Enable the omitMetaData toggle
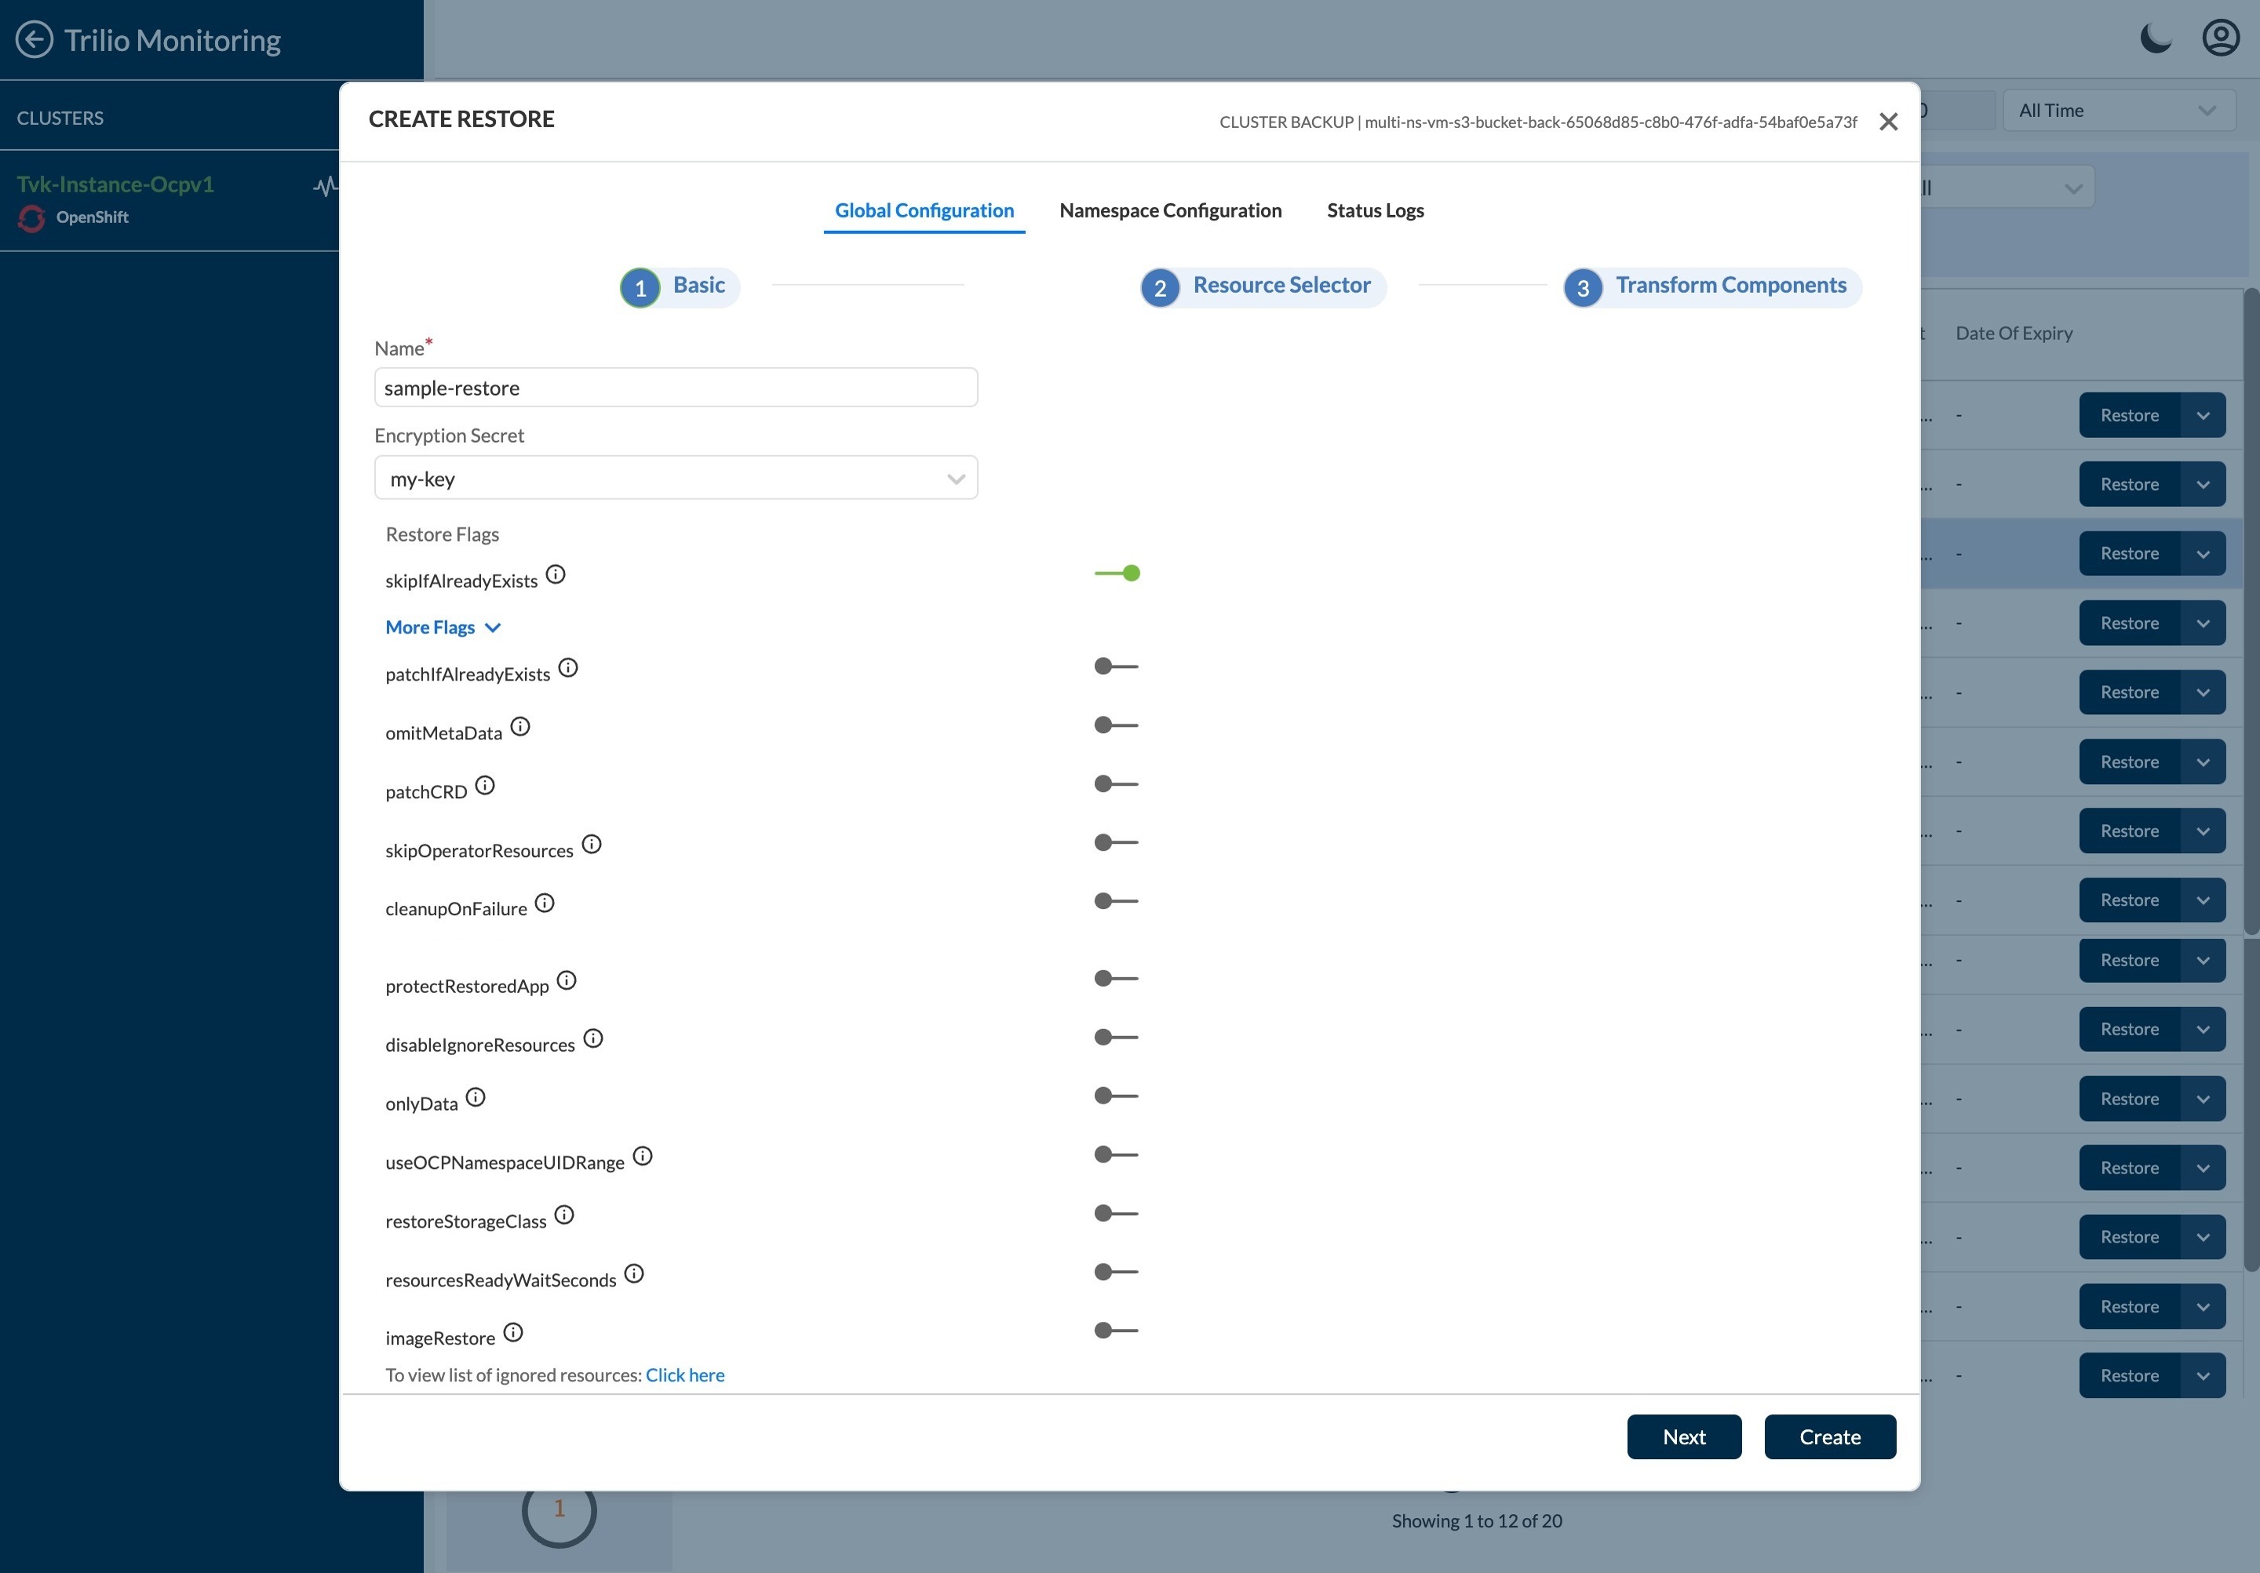2260x1573 pixels. [x=1116, y=725]
